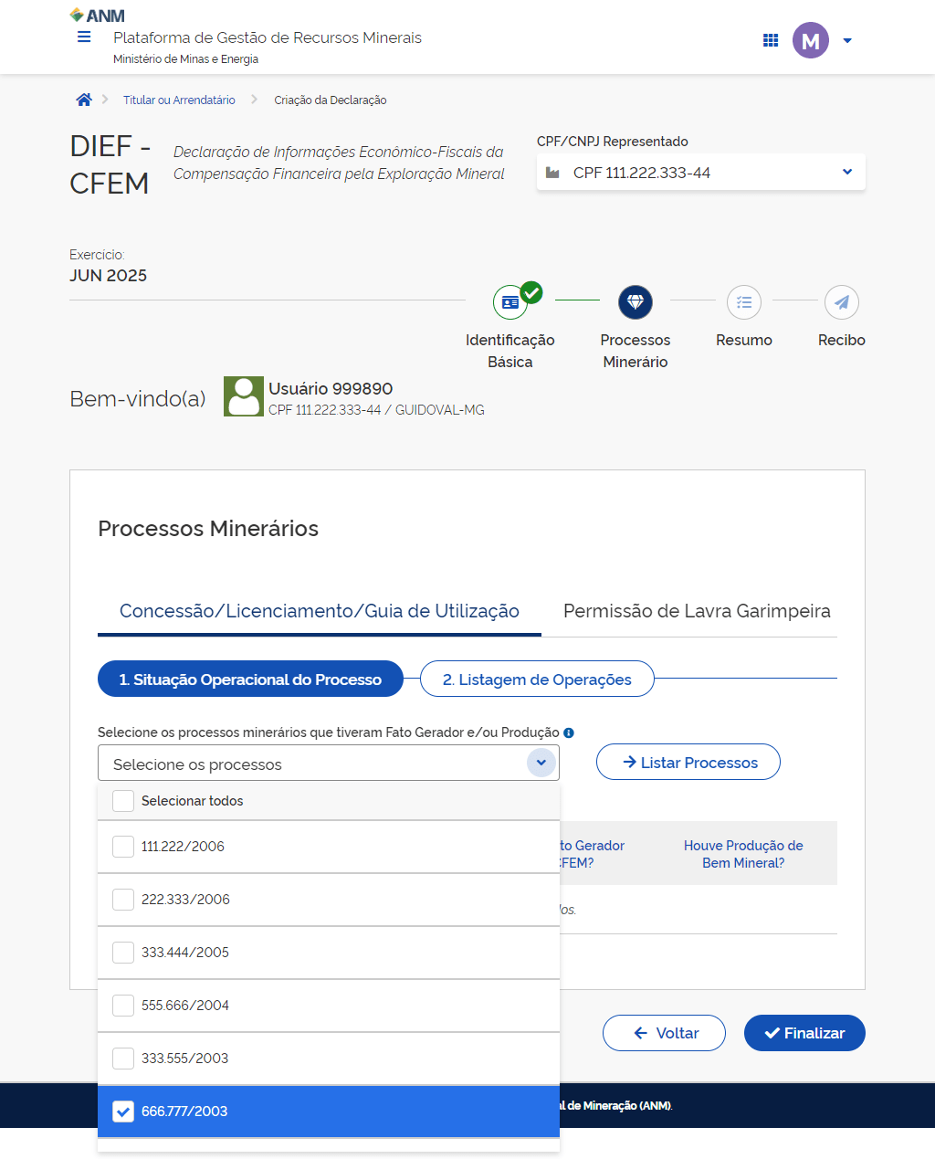This screenshot has height=1159, width=935.
Task: Click the home icon in breadcrumb
Action: tap(84, 100)
